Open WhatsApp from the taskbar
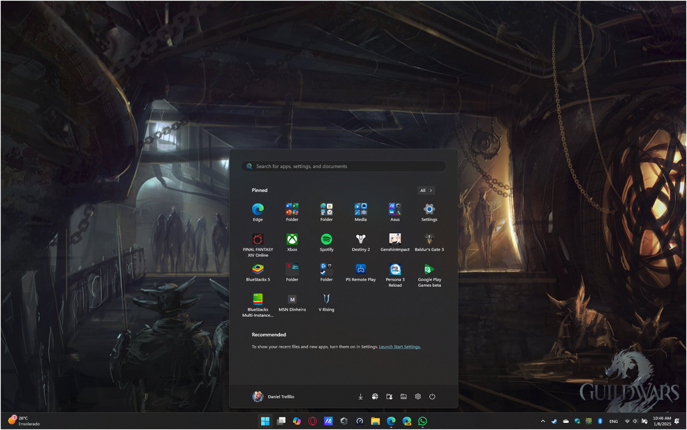The height and width of the screenshot is (430, 687). click(422, 421)
